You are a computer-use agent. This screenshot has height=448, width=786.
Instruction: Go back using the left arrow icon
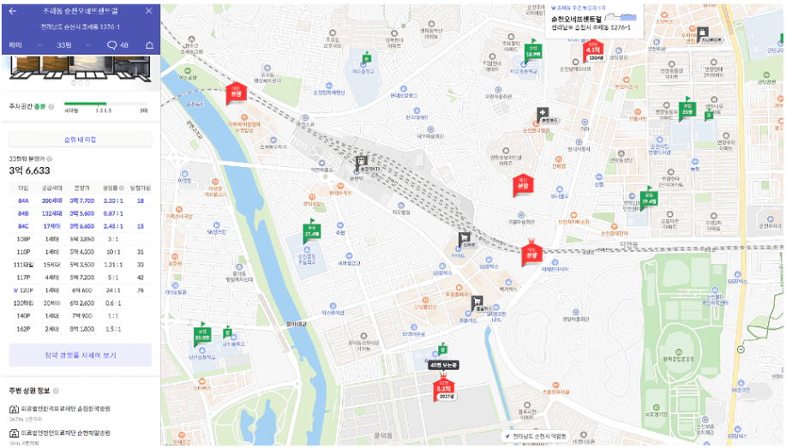click(x=13, y=11)
